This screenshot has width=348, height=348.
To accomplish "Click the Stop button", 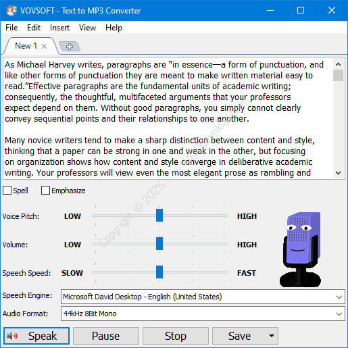I will tap(176, 336).
